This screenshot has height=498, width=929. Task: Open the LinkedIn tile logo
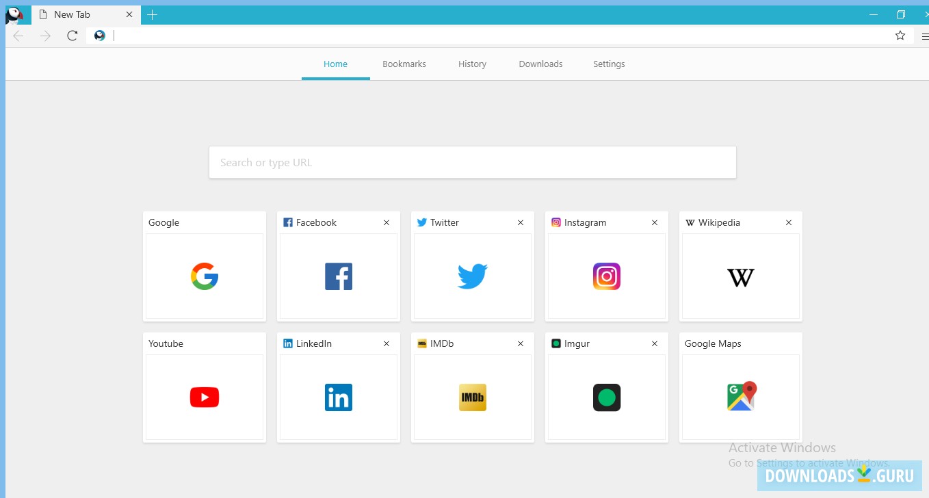click(x=339, y=397)
